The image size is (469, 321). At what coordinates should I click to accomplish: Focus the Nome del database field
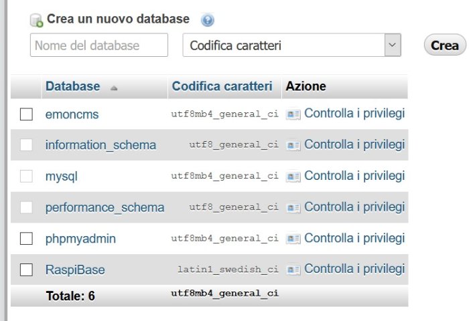(99, 45)
